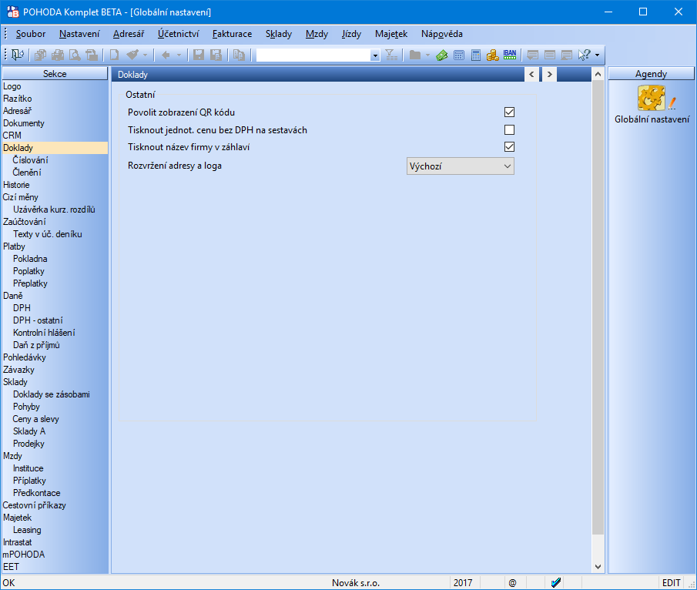The width and height of the screenshot is (697, 590).
Task: Click the calculator icon next to the gold coins
Action: coord(476,55)
